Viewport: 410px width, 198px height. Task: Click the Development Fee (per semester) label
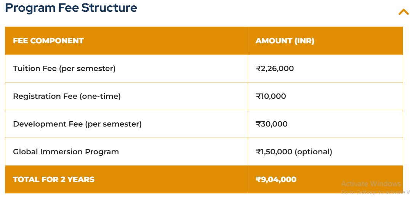[77, 124]
